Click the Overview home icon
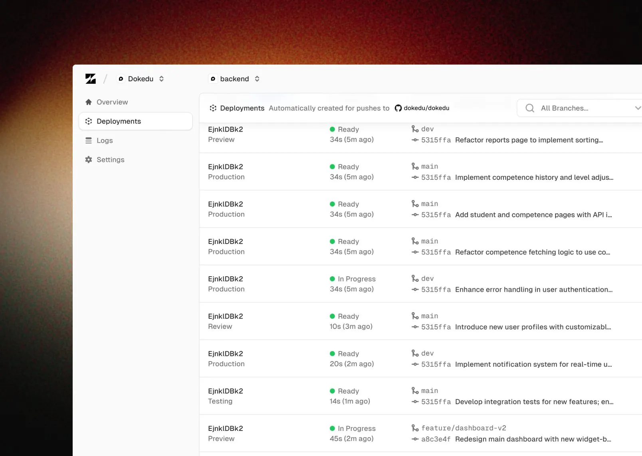 pos(89,102)
